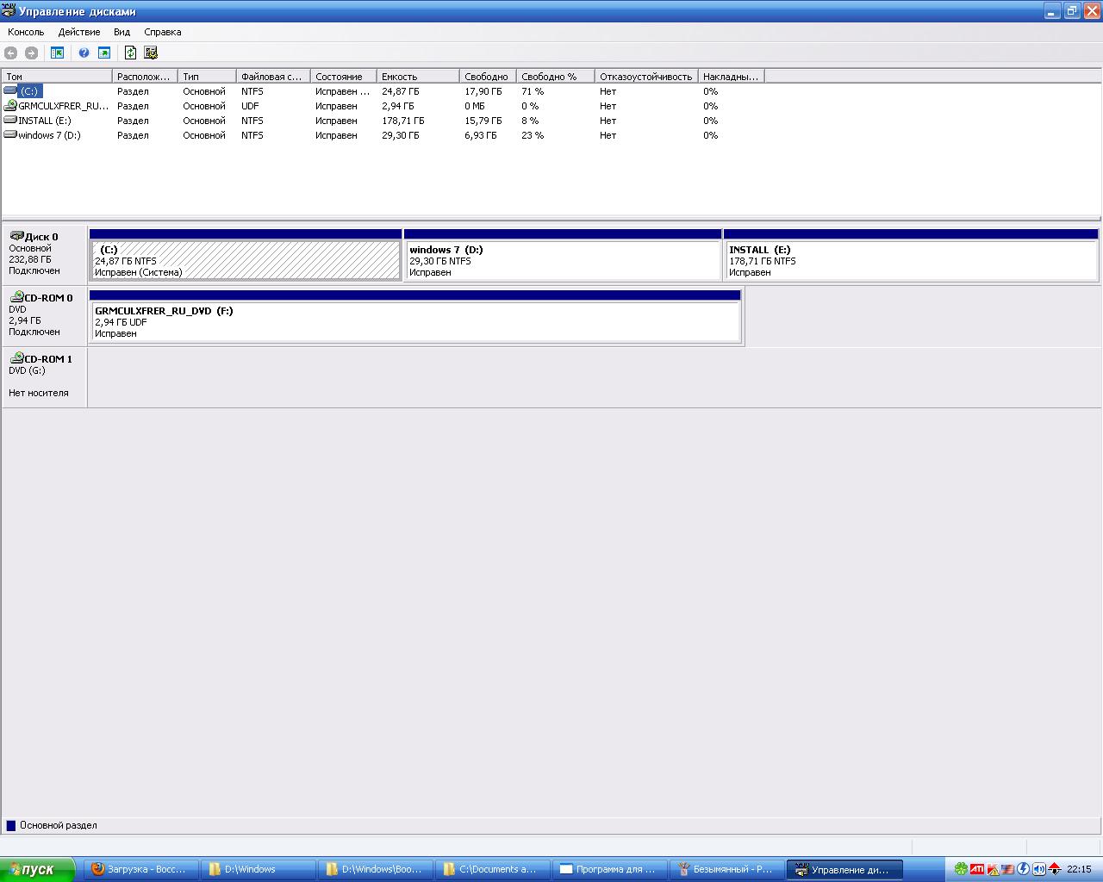Click the 15,79 ГБ free space cell
Screen dimensions: 1103x882
click(x=483, y=121)
